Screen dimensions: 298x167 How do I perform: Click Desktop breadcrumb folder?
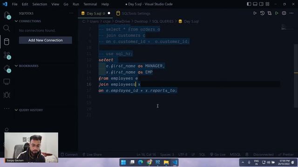[141, 21]
